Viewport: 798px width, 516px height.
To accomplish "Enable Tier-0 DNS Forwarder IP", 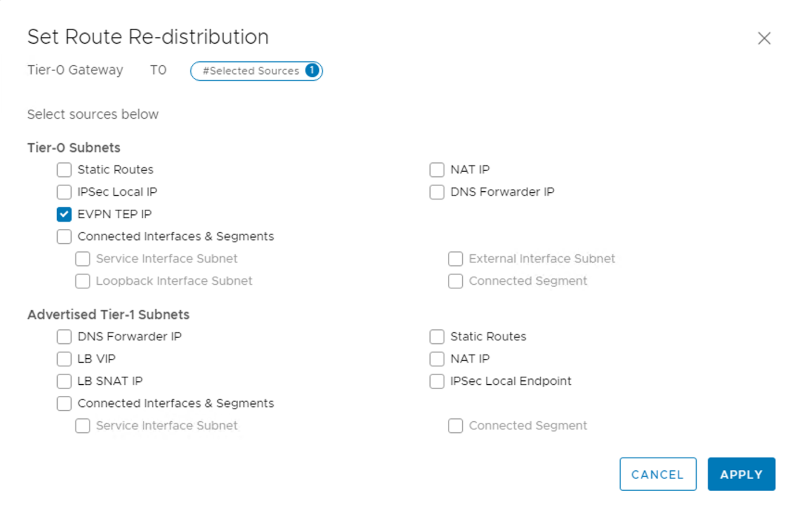I will [437, 192].
